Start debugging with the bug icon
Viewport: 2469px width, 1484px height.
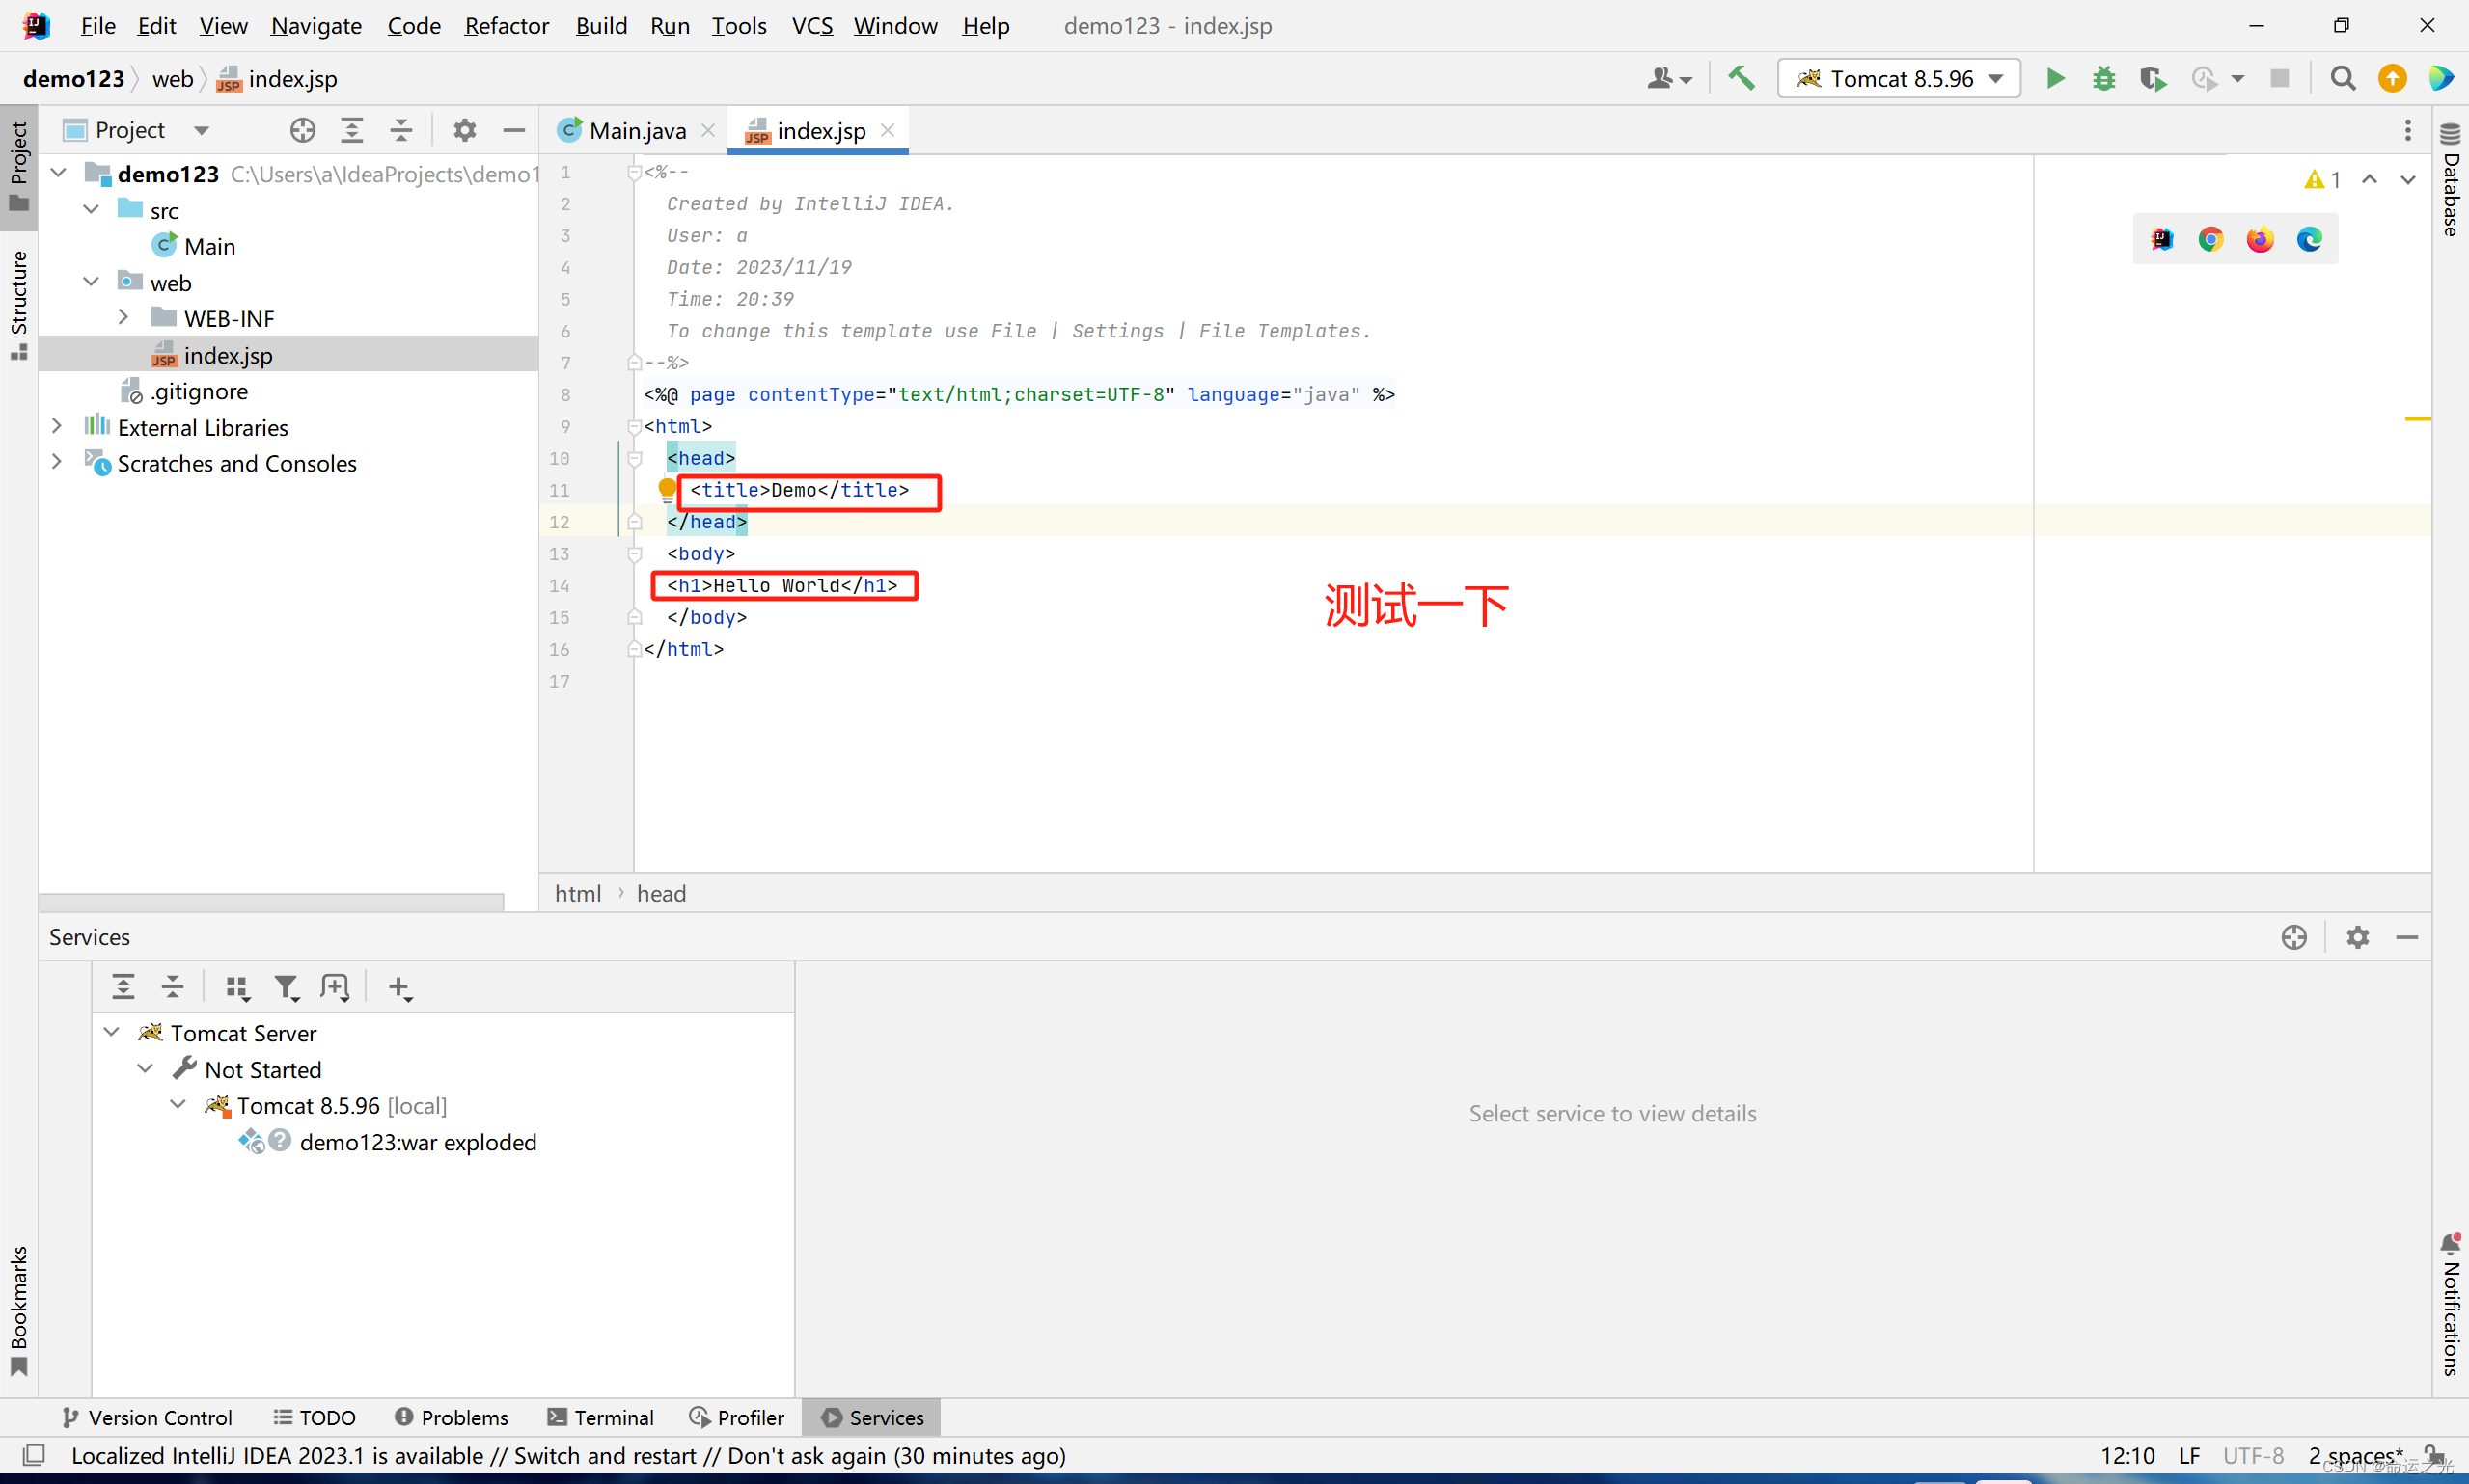click(x=2104, y=78)
